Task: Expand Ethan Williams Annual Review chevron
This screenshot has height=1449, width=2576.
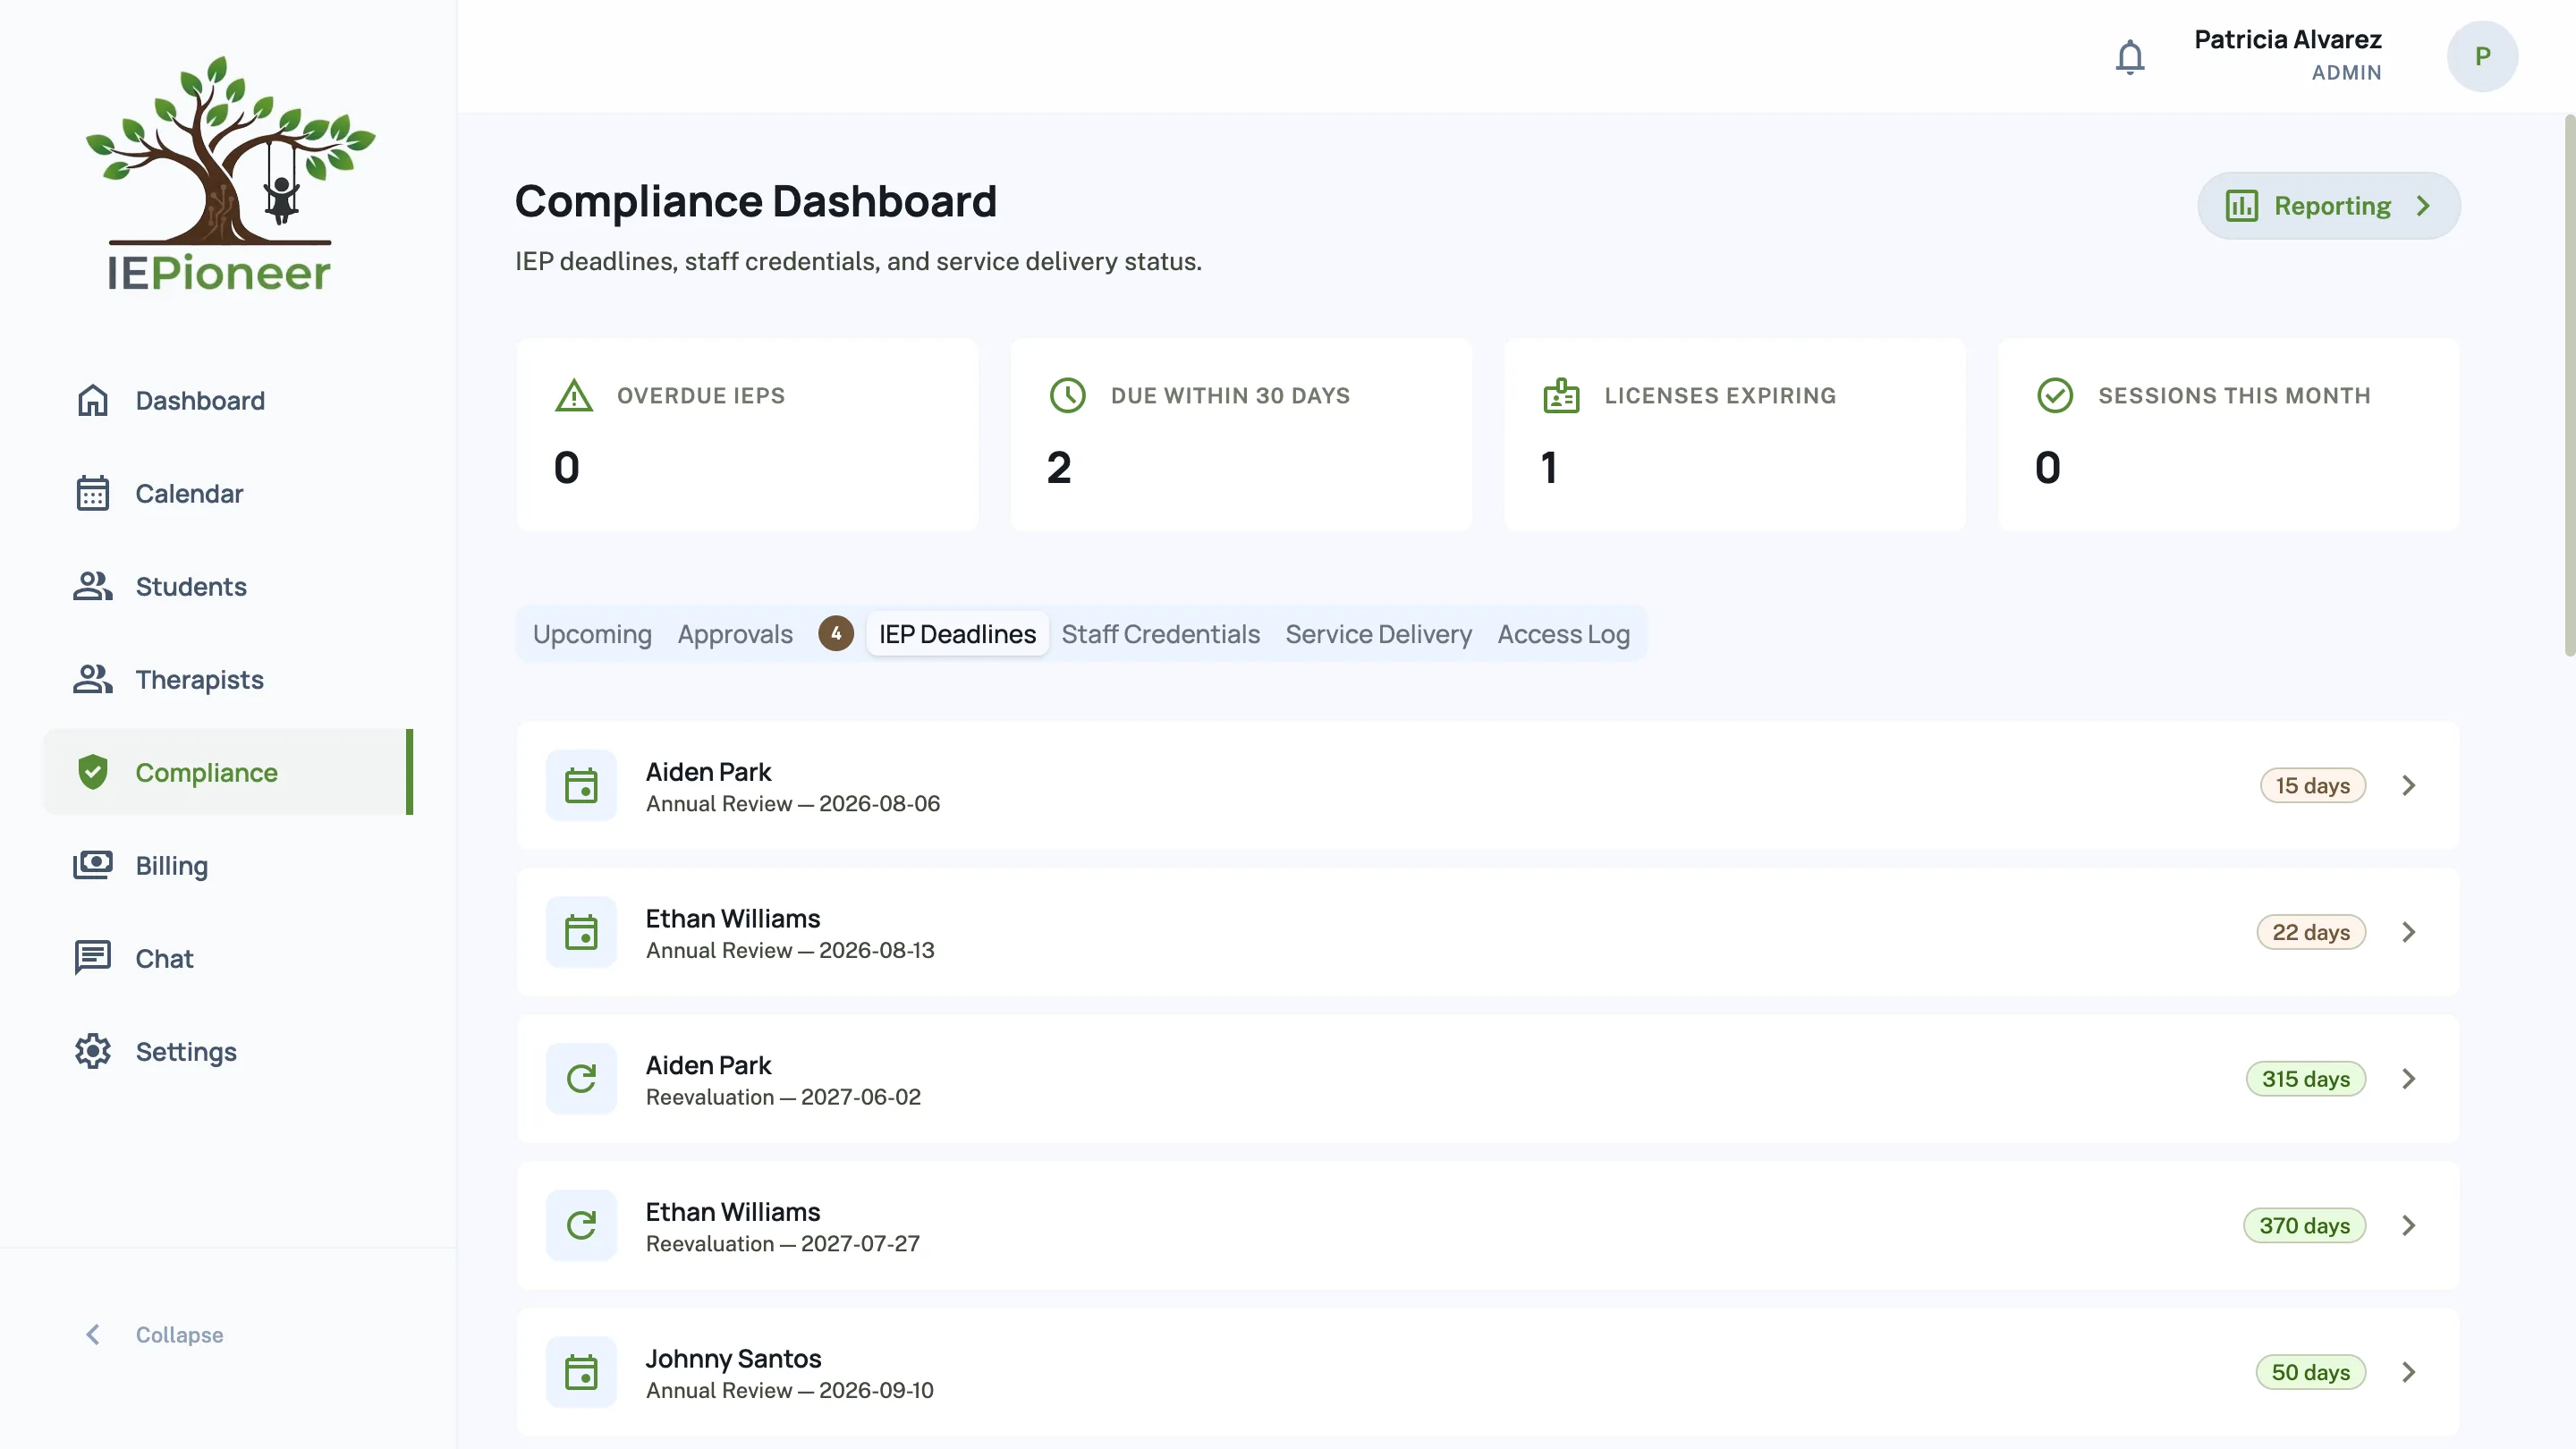Action: coord(2409,932)
